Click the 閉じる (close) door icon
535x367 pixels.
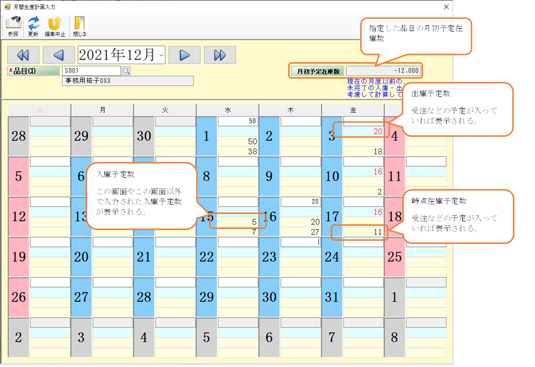79,26
